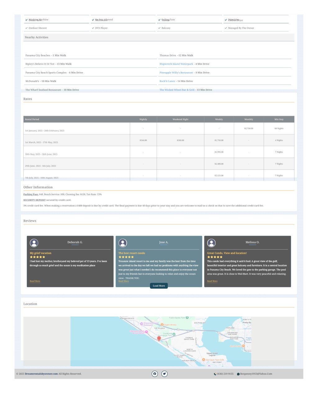Click the checkmark beside Managed By The Owner
Viewport: 318px width, 412px height.
[226, 28]
